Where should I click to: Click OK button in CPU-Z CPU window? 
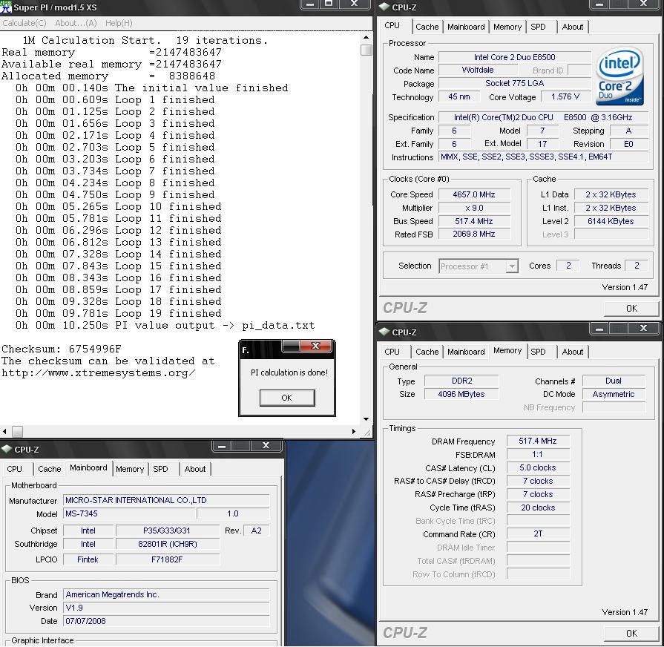coord(631,308)
